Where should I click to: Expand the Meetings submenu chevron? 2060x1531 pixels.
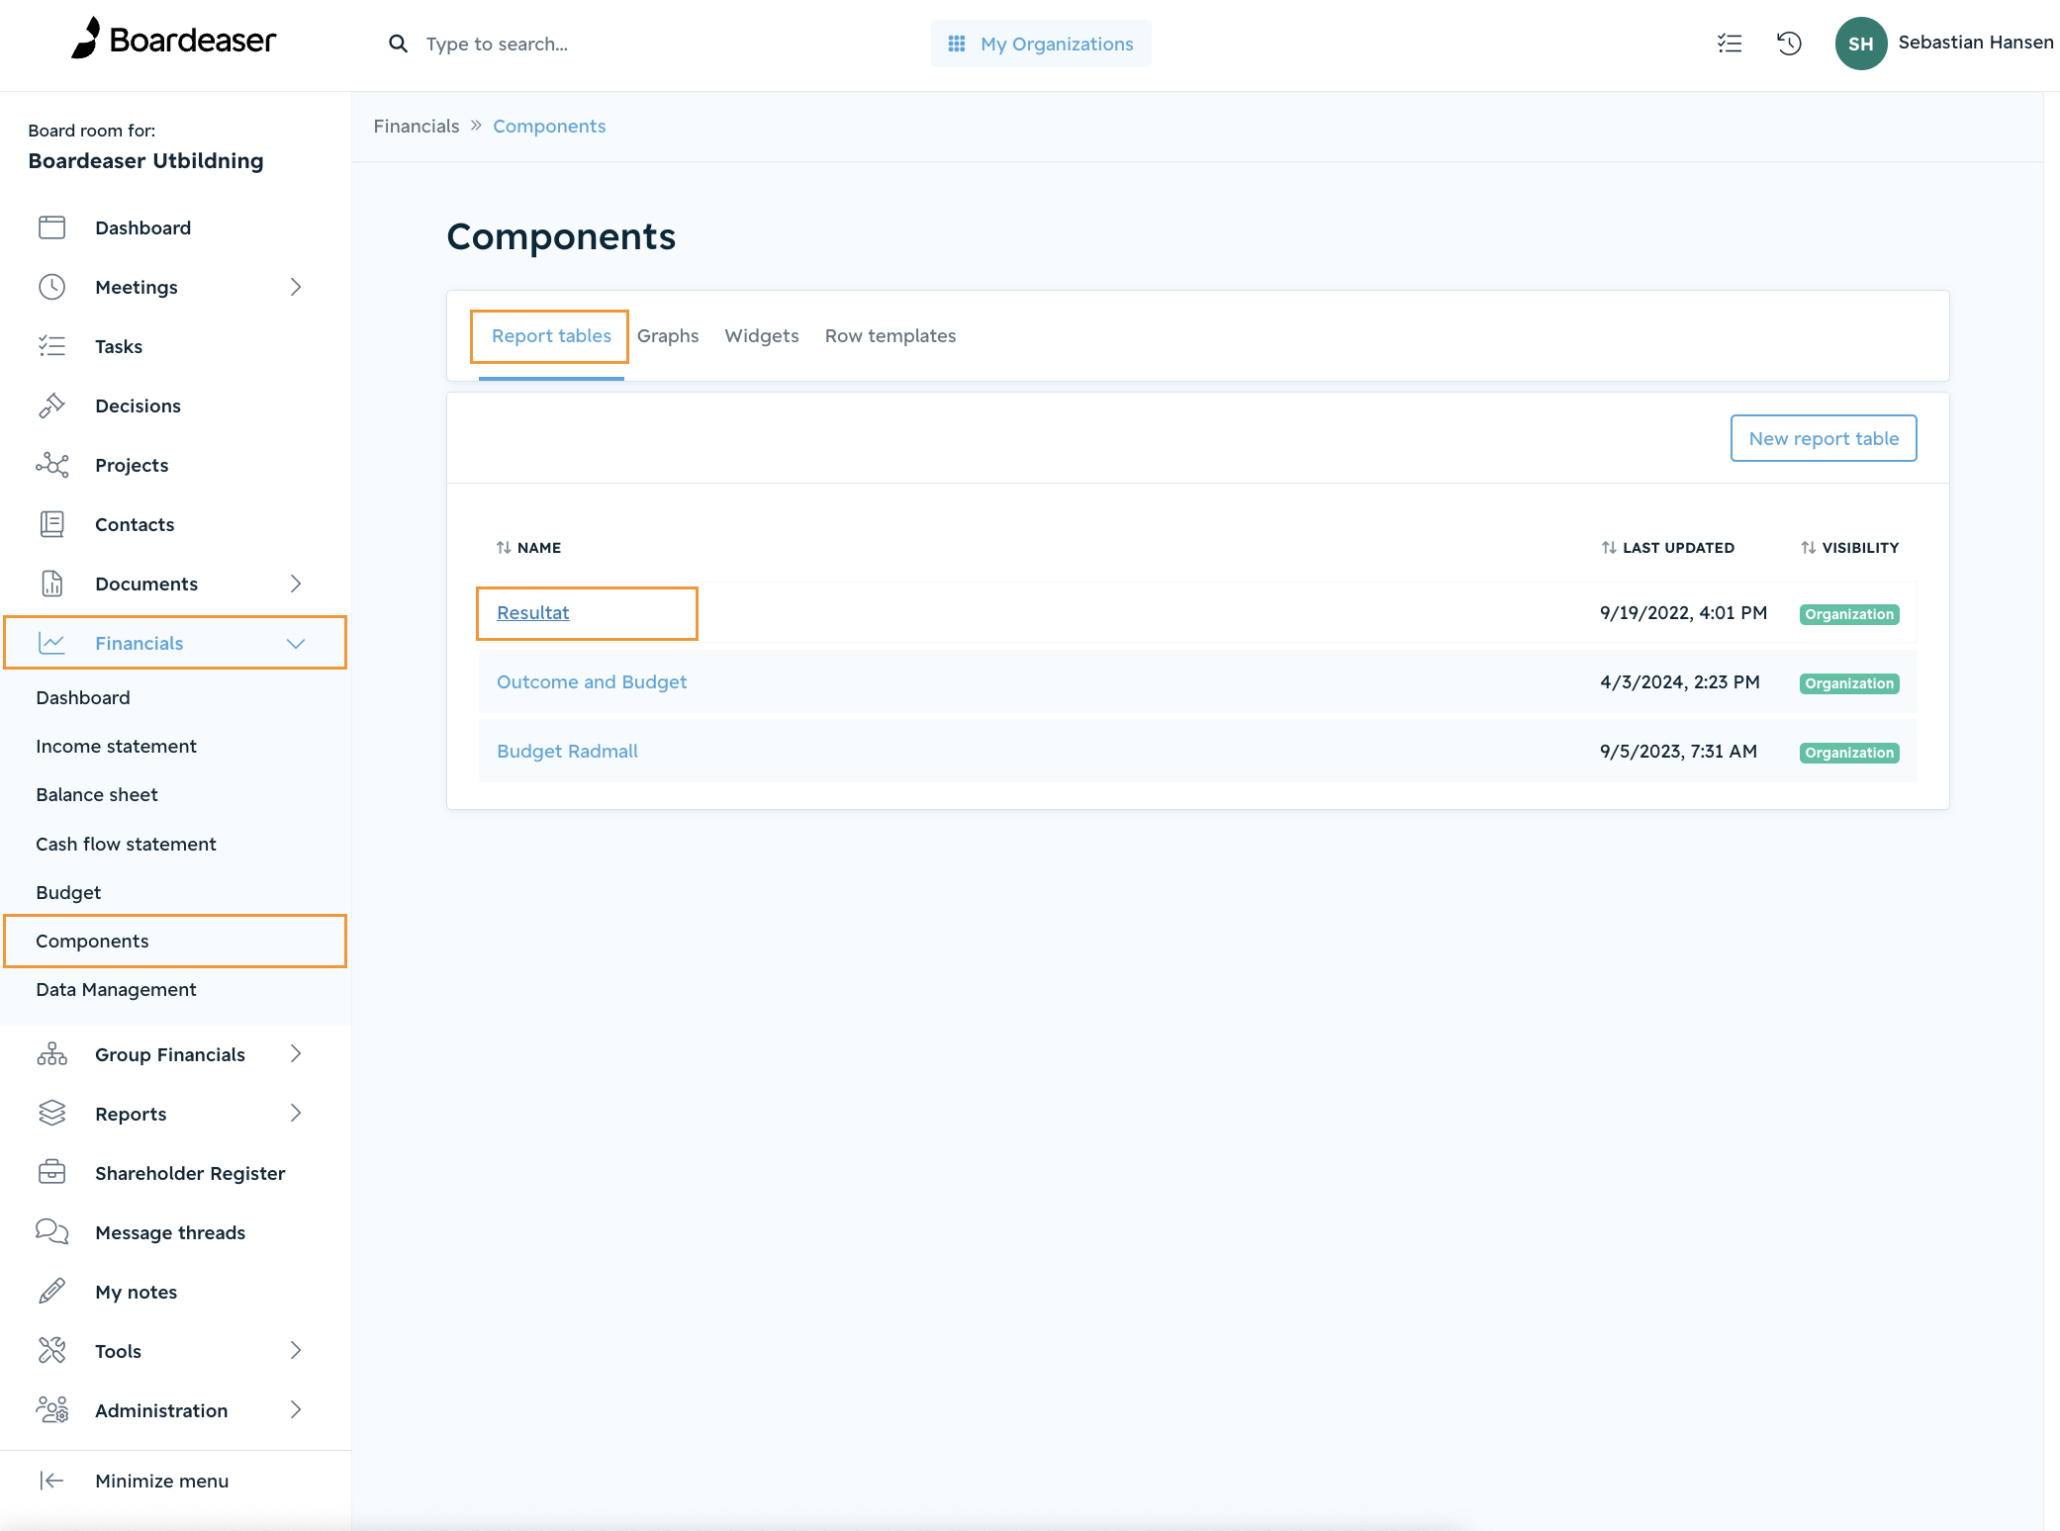click(295, 287)
